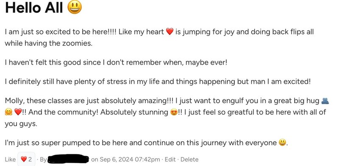Click the grinning emoji beside Hello All
The height and width of the screenshot is (166, 339).
coord(75,7)
